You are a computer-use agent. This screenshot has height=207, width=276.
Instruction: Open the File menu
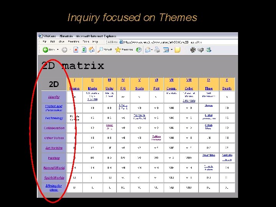coord(44,42)
